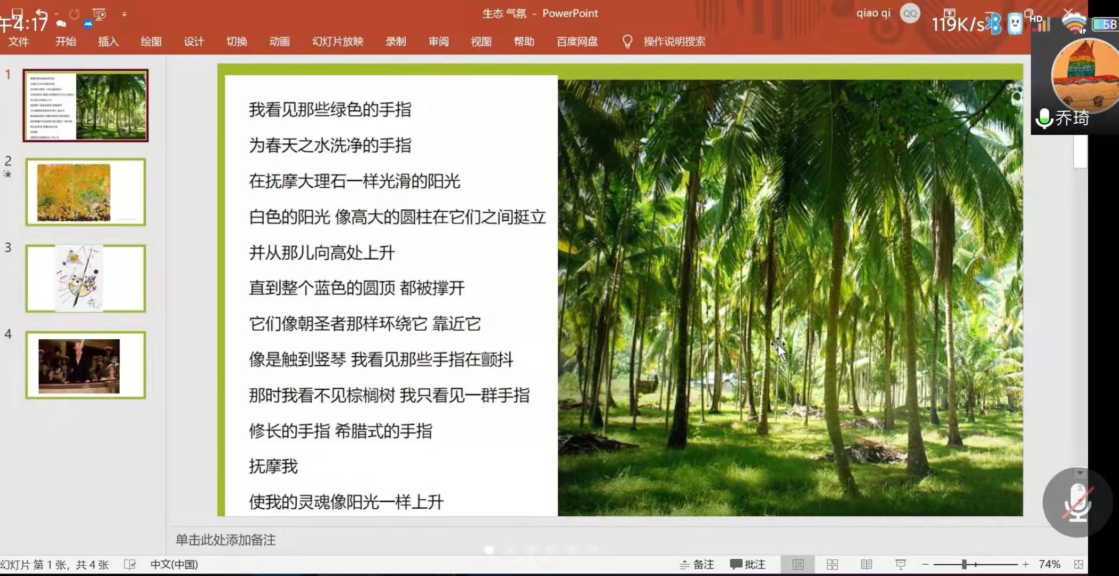Click the zoom in plus button
Screen dimensions: 1119x576
pos(1026,564)
